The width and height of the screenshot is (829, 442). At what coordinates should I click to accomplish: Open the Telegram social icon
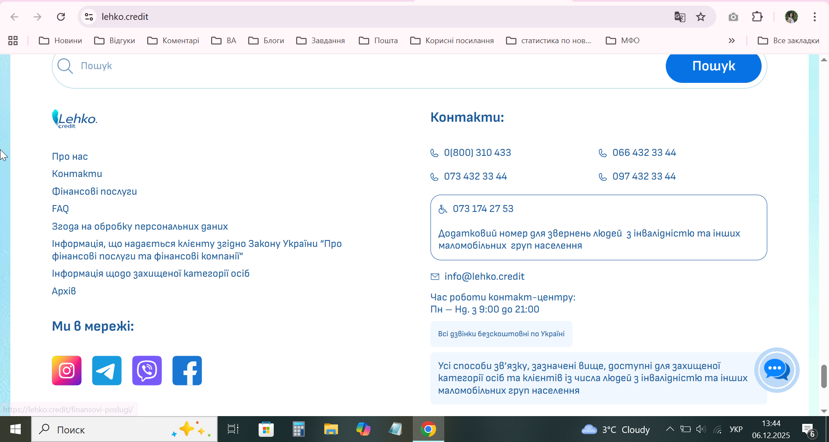[107, 370]
